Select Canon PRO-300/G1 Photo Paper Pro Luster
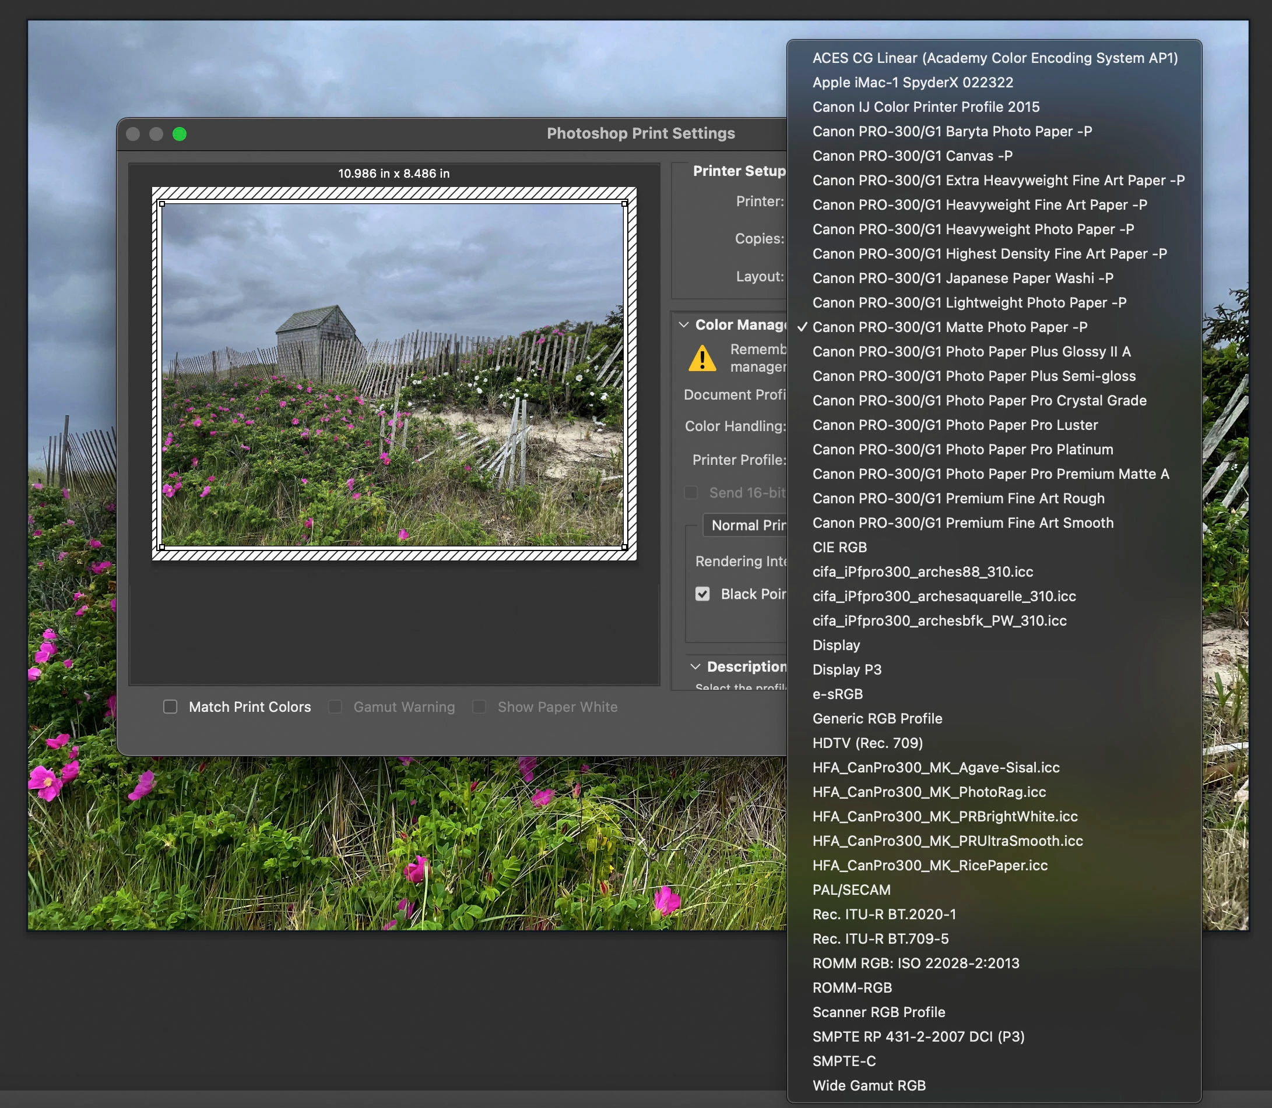Image resolution: width=1272 pixels, height=1108 pixels. [x=955, y=425]
